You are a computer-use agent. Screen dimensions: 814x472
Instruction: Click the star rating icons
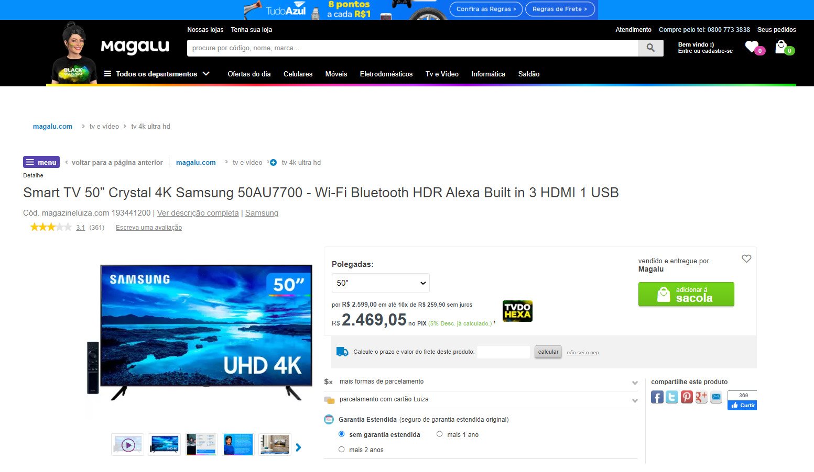point(51,227)
